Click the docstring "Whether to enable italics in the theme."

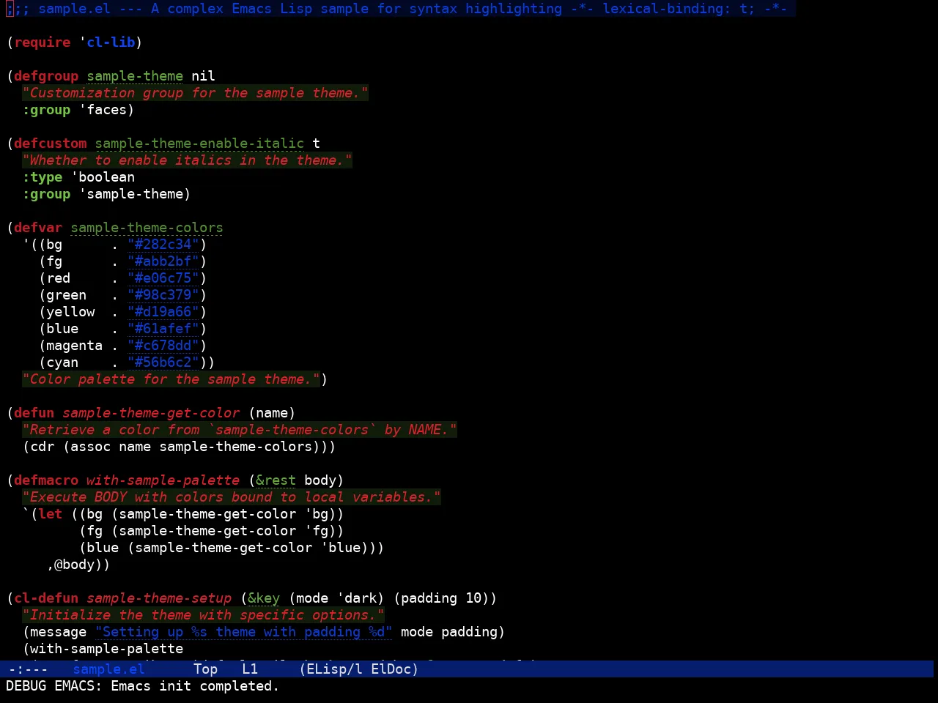tap(187, 160)
